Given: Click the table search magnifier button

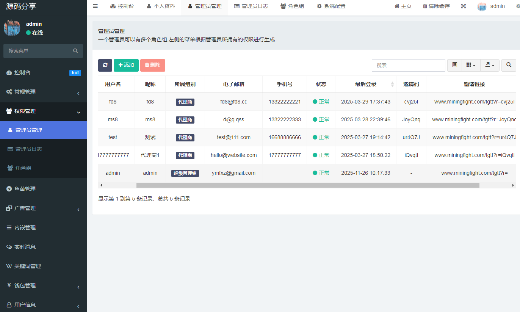Looking at the screenshot, I should (509, 65).
